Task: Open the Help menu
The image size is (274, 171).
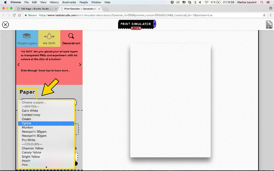Action: click(x=107, y=2)
